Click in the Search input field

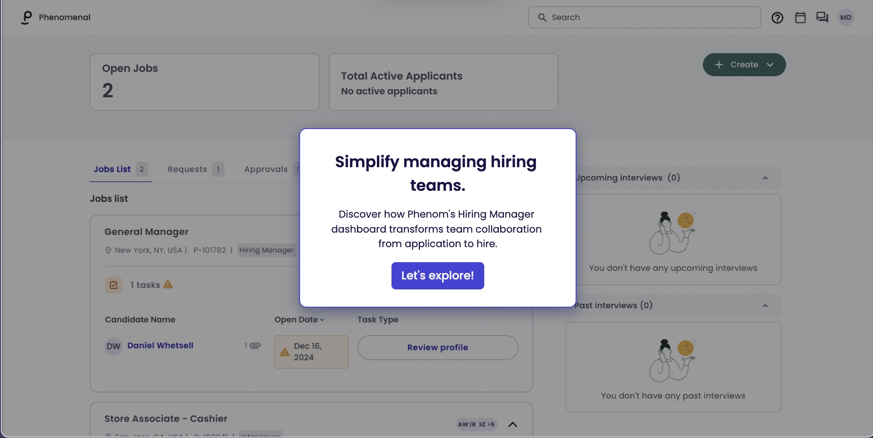tap(644, 17)
